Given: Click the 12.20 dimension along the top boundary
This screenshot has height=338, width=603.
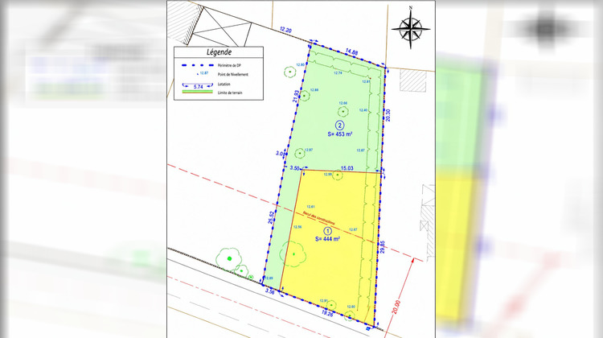Looking at the screenshot, I should click(285, 30).
